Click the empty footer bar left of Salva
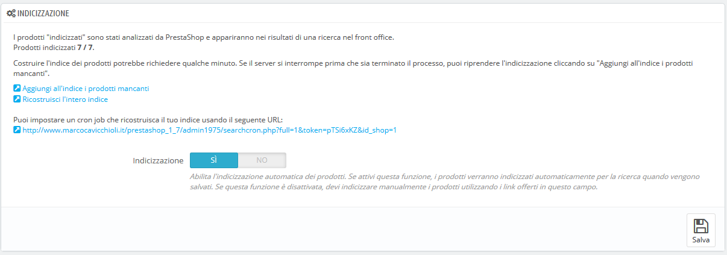Image resolution: width=727 pixels, height=255 pixels. pyautogui.click(x=344, y=229)
